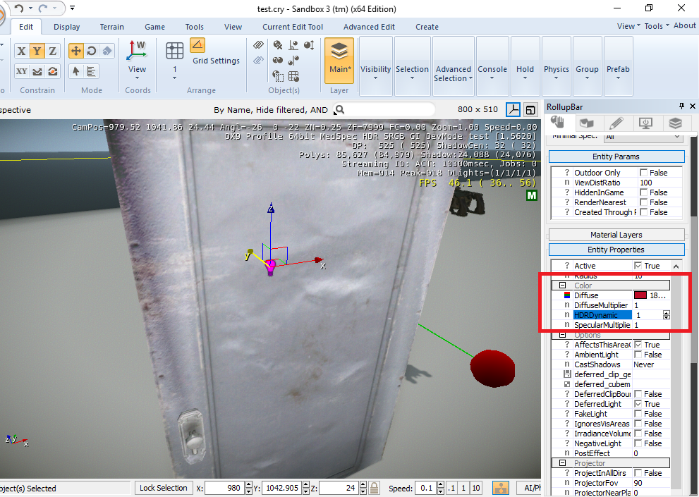Enable snap to objects and terrain constraint

coord(53,71)
